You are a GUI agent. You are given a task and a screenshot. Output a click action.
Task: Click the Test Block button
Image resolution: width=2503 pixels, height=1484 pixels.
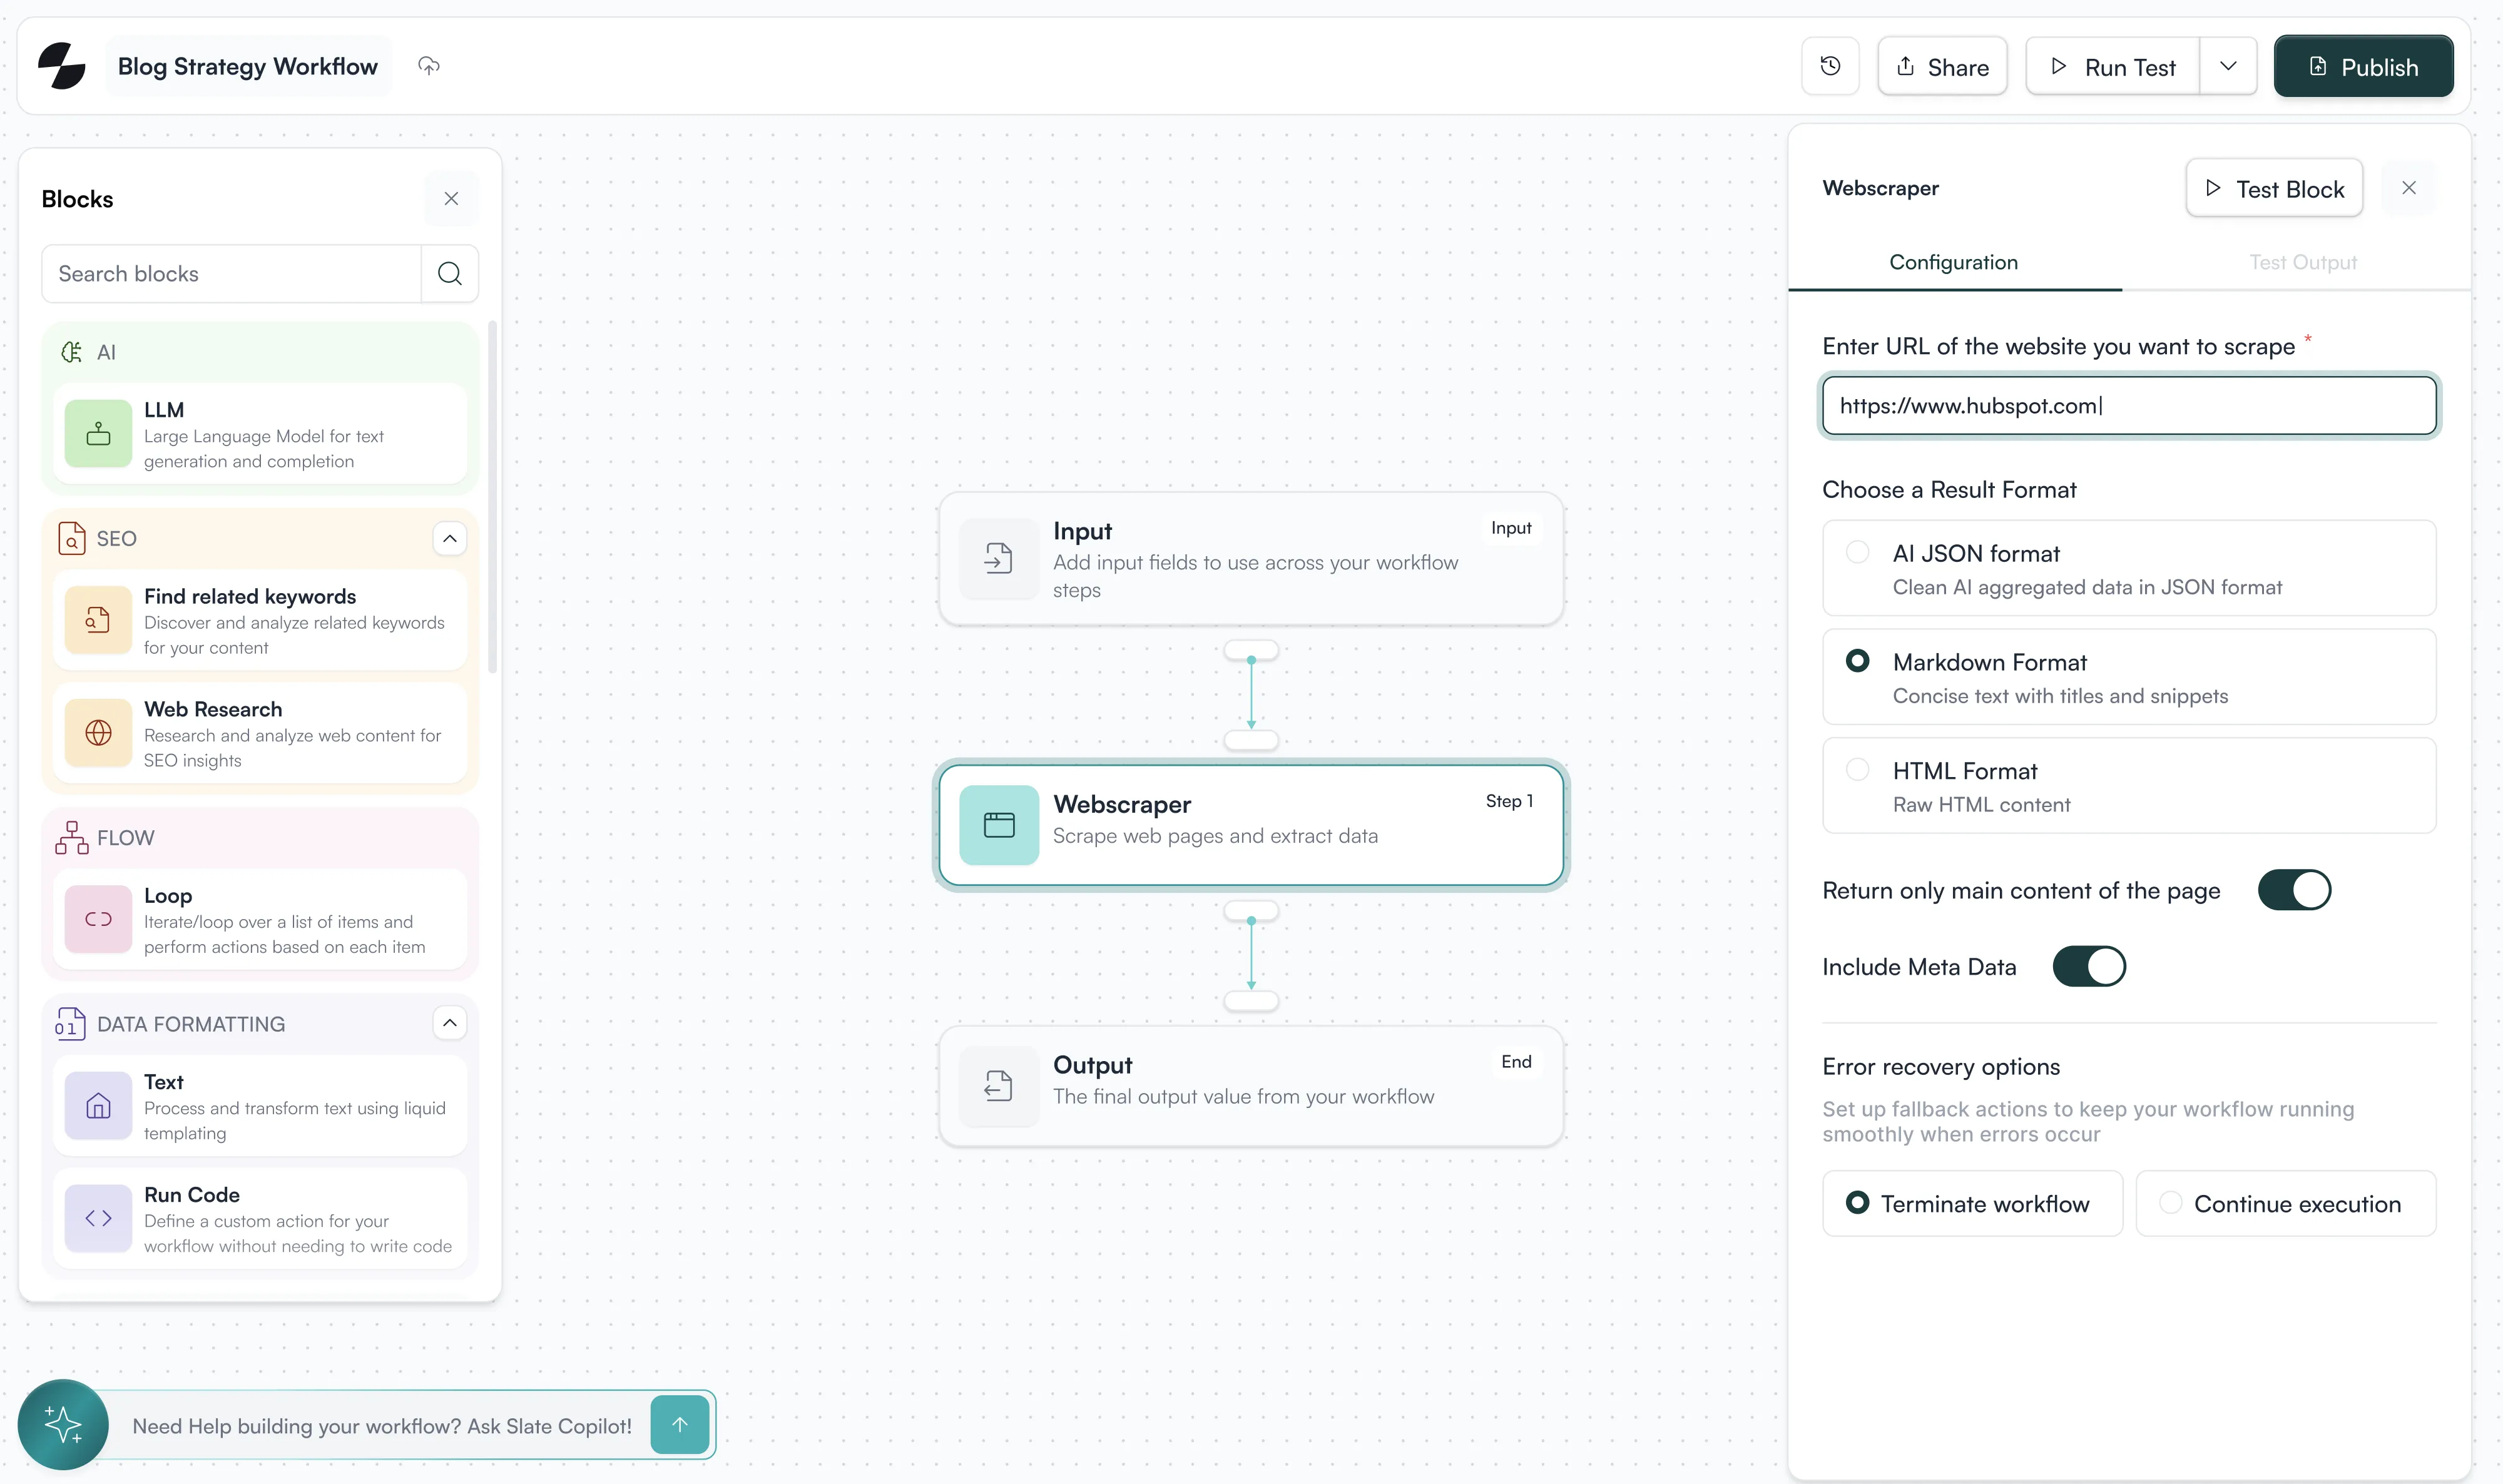pyautogui.click(x=2274, y=189)
